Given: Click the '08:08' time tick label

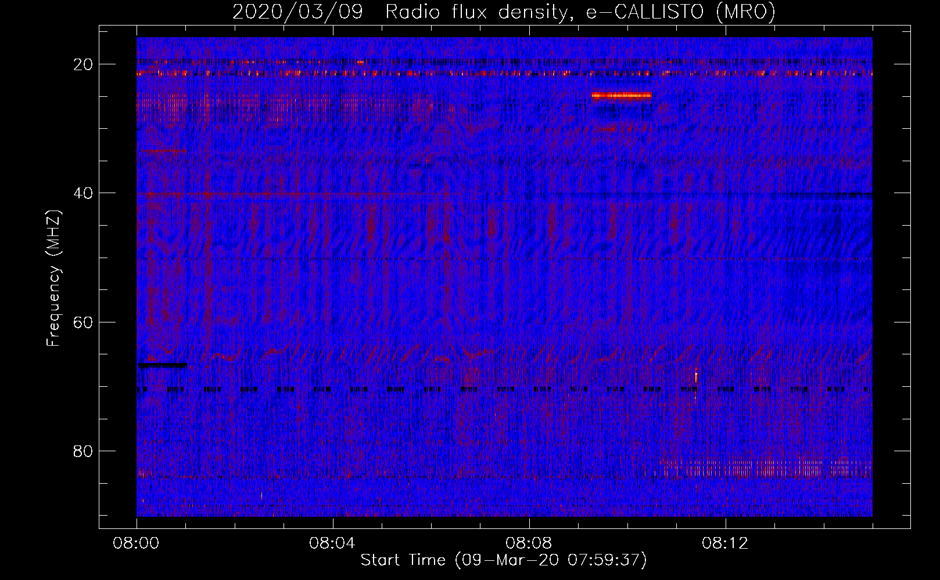Looking at the screenshot, I should [x=529, y=543].
